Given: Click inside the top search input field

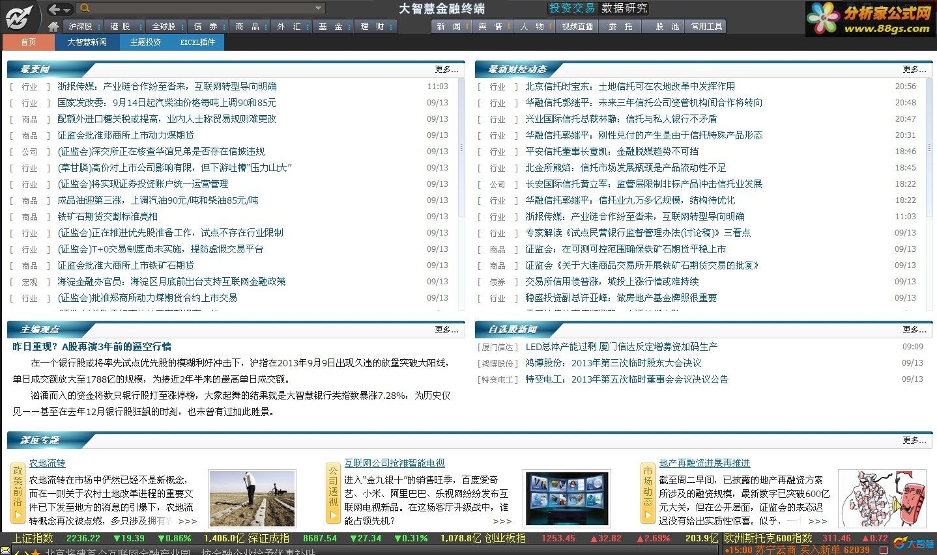Looking at the screenshot, I should (201, 8).
